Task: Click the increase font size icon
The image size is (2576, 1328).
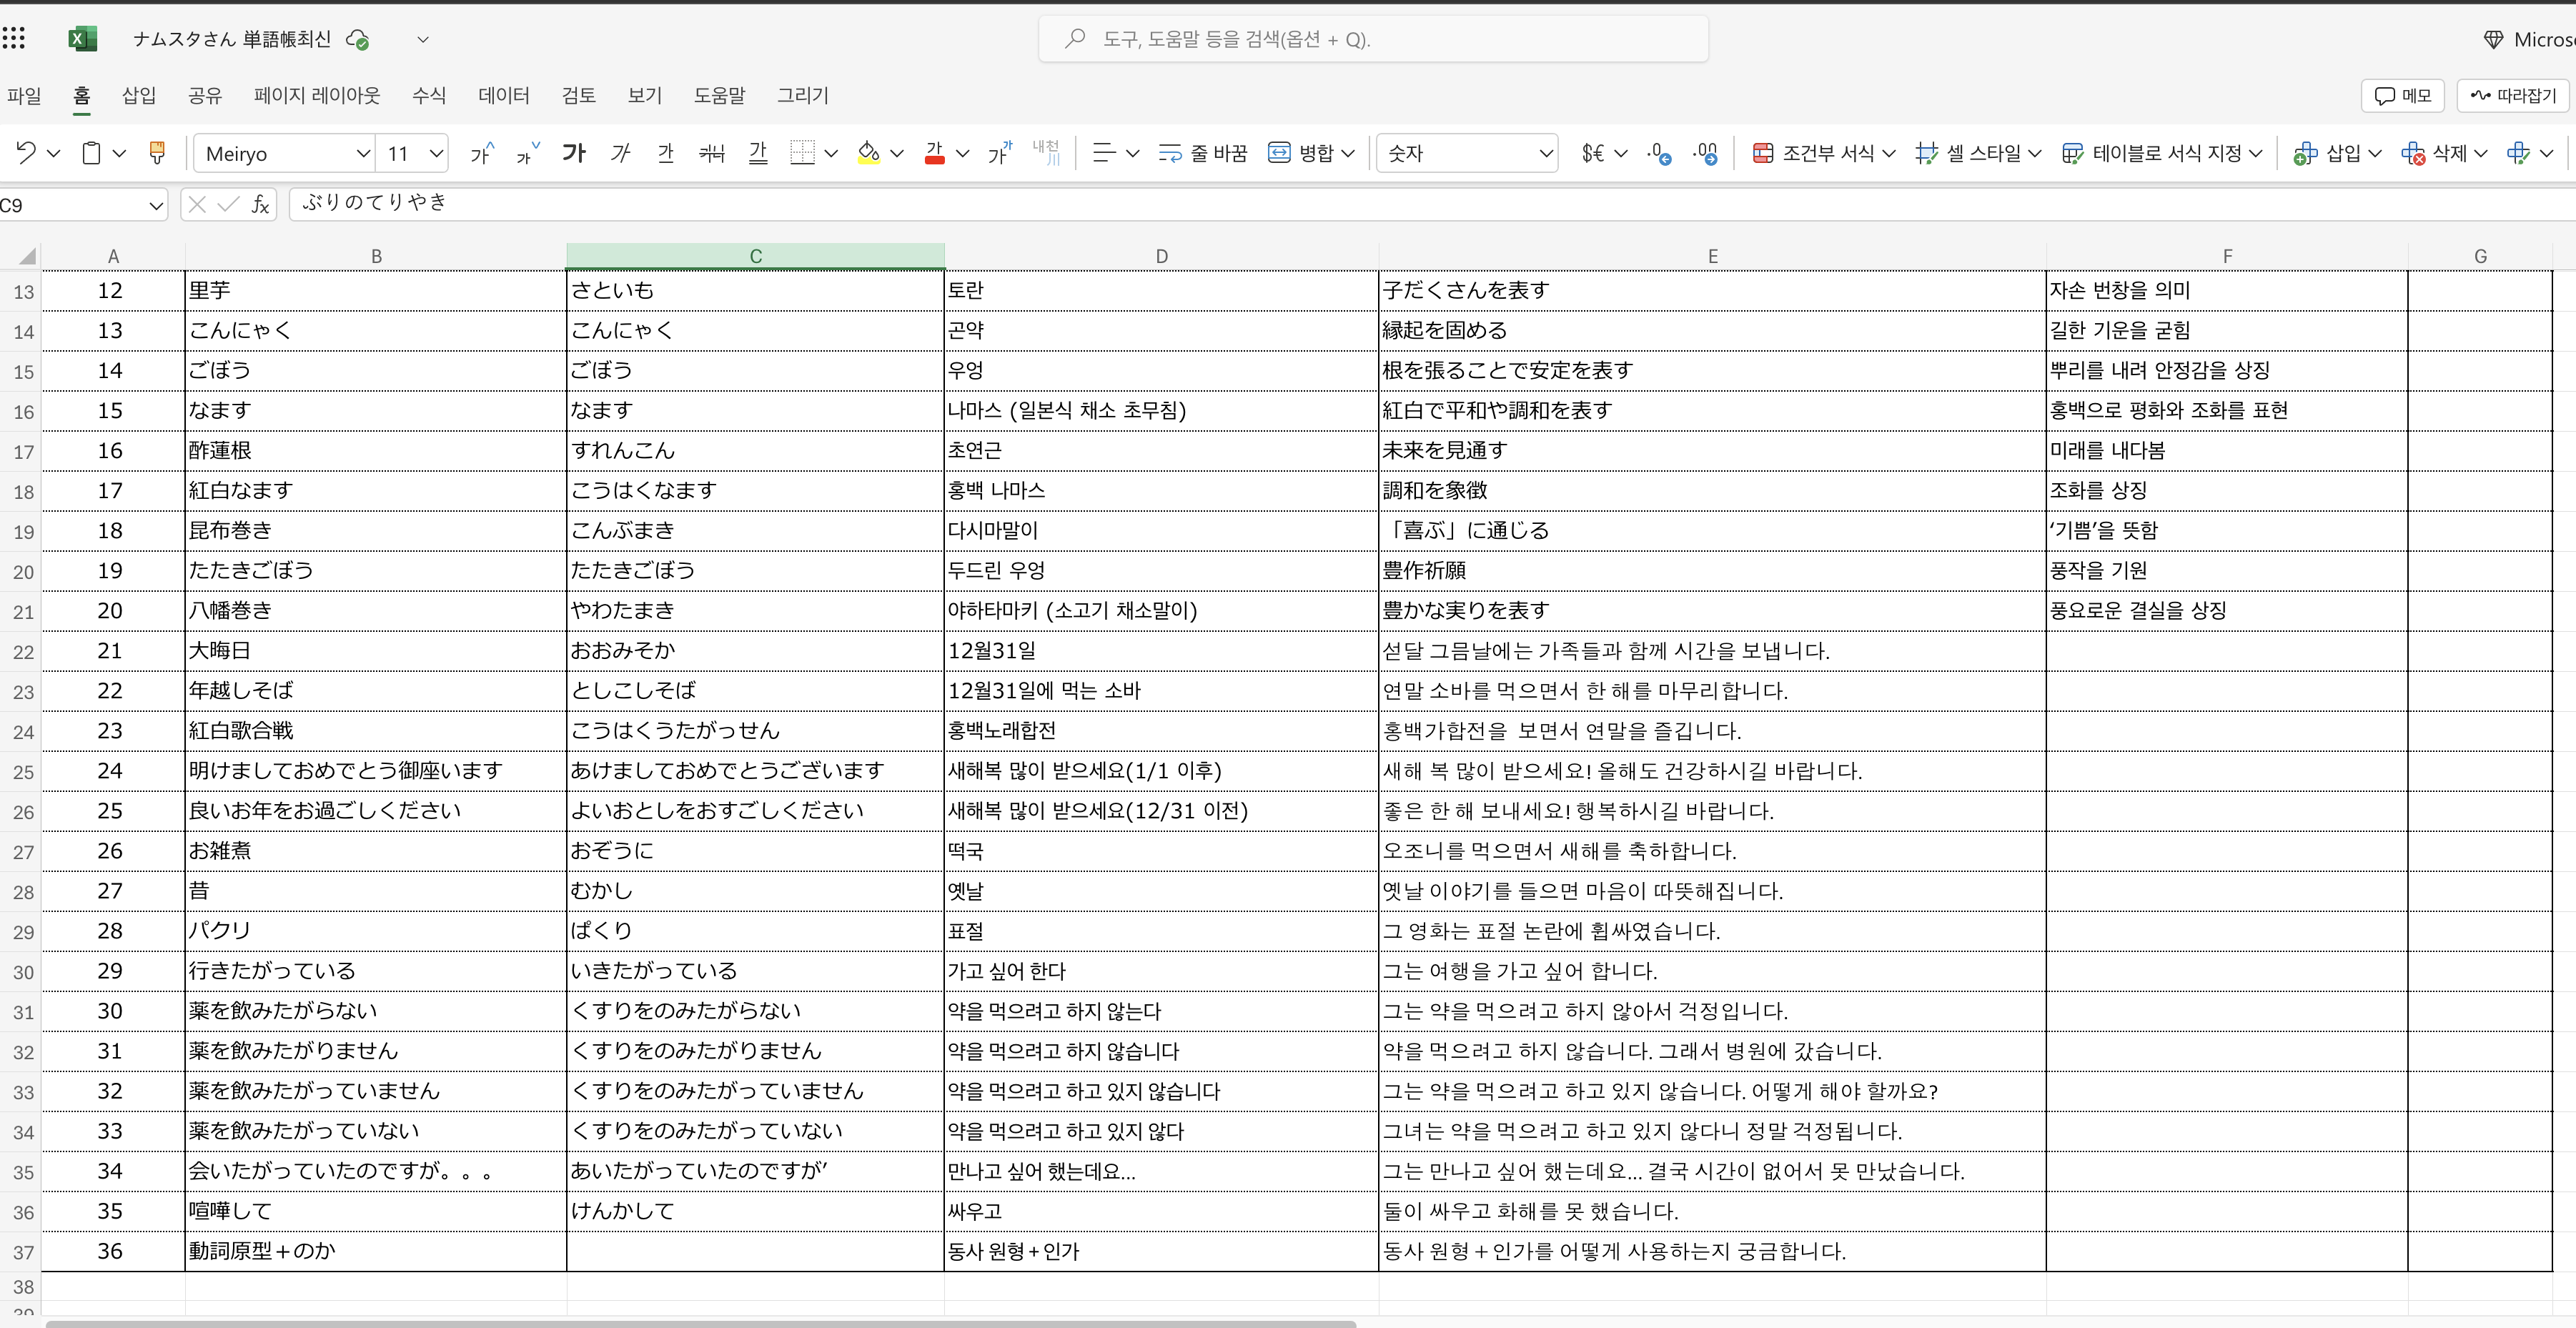Action: pyautogui.click(x=482, y=153)
